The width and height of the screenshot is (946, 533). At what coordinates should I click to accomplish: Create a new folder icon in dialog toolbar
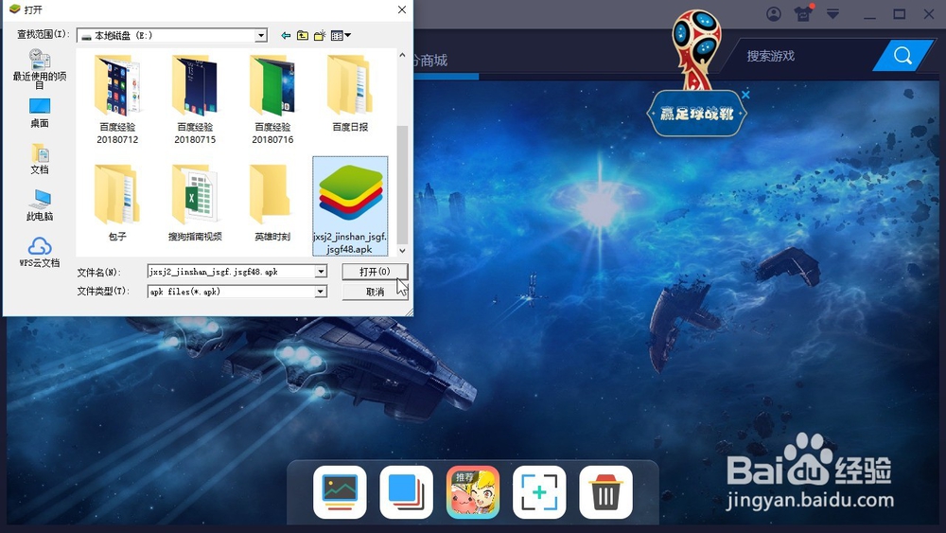point(320,36)
